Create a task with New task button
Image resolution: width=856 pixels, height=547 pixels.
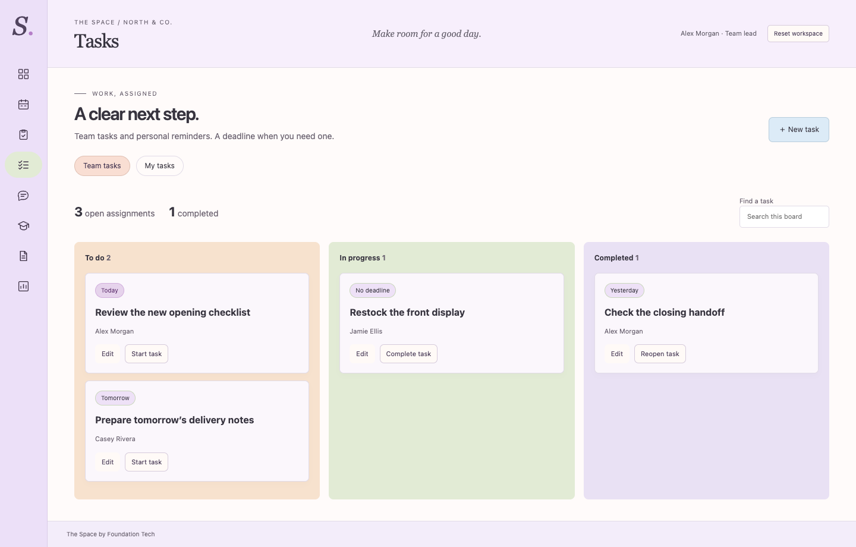tap(799, 130)
